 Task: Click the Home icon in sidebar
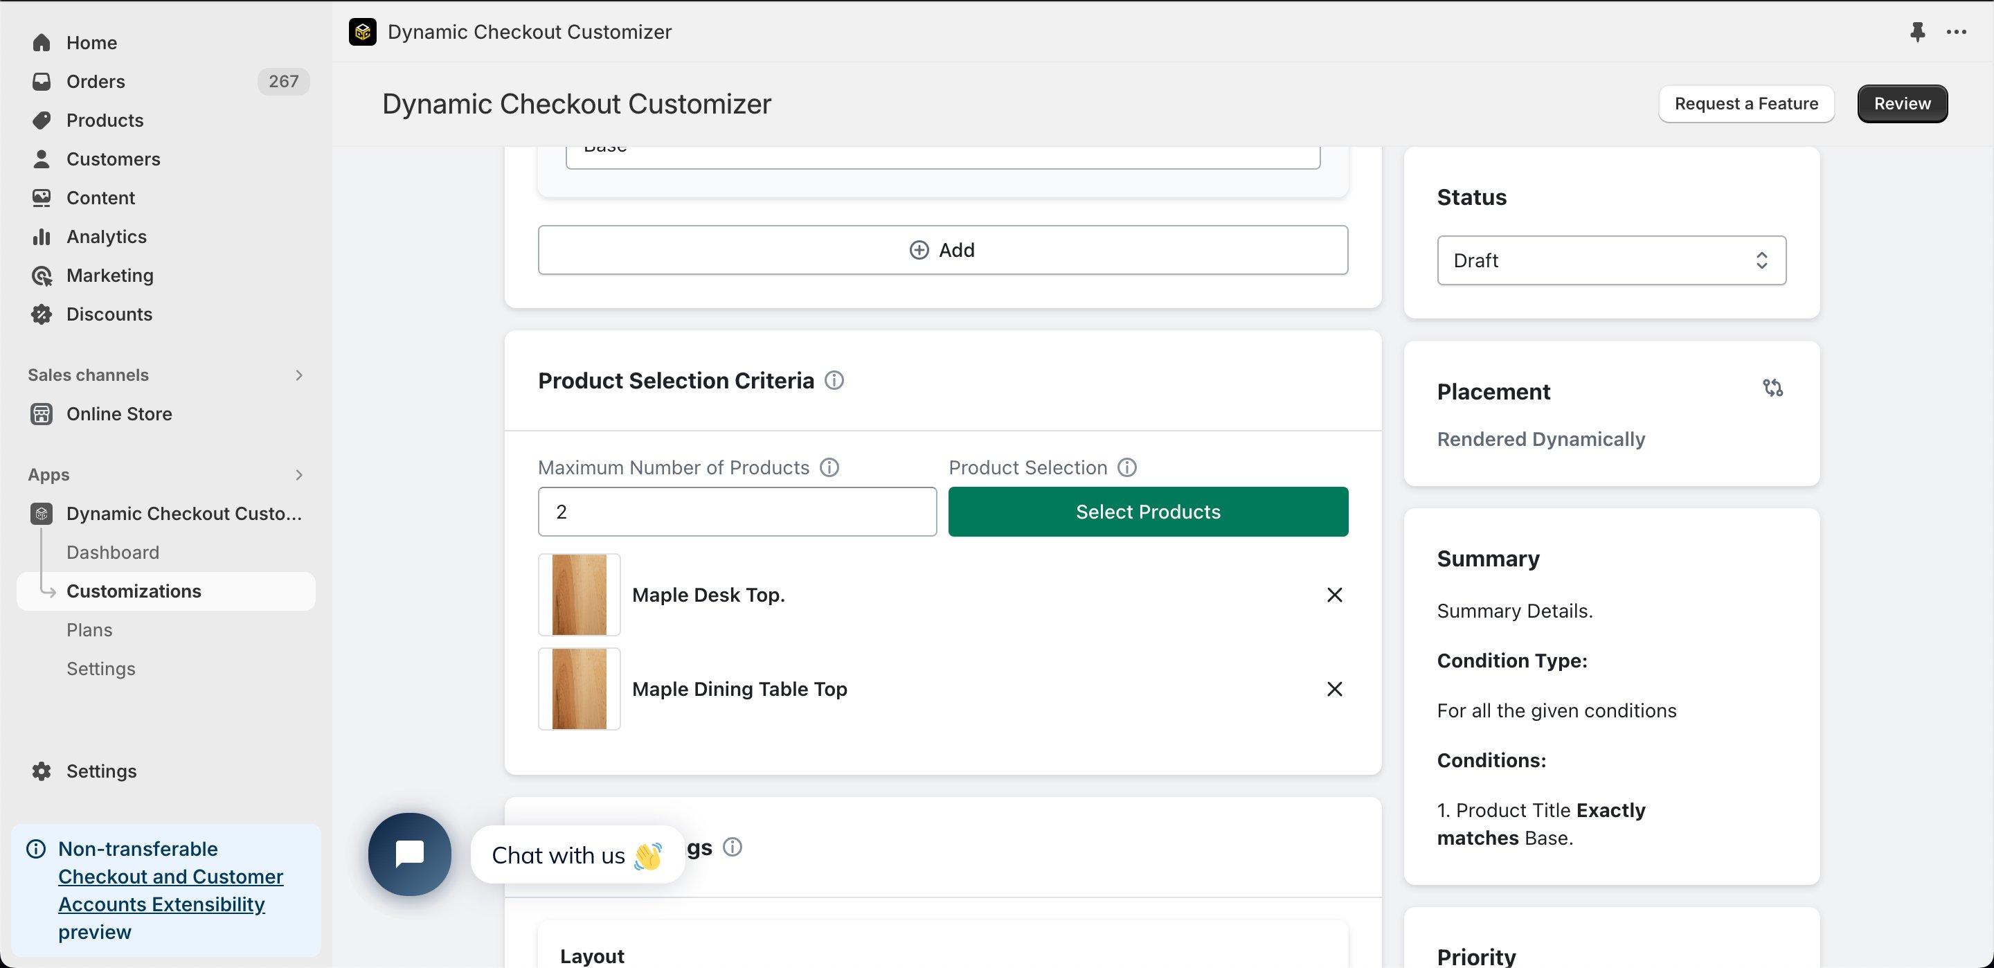[42, 43]
